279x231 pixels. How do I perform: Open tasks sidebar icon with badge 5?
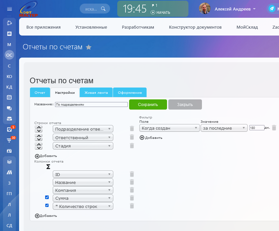point(9,129)
